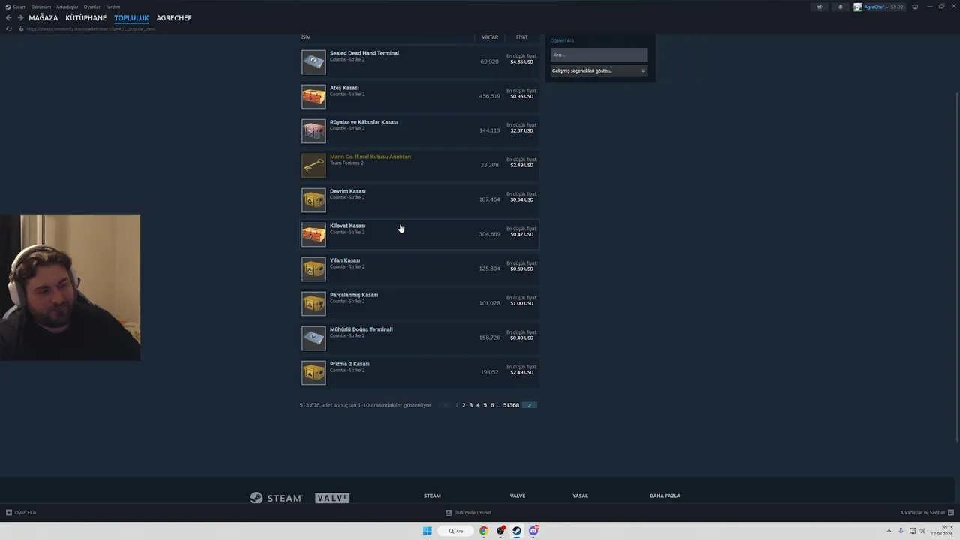Open the Sealed Dead Hand Terminal listing name
The width and height of the screenshot is (960, 540).
(x=364, y=53)
